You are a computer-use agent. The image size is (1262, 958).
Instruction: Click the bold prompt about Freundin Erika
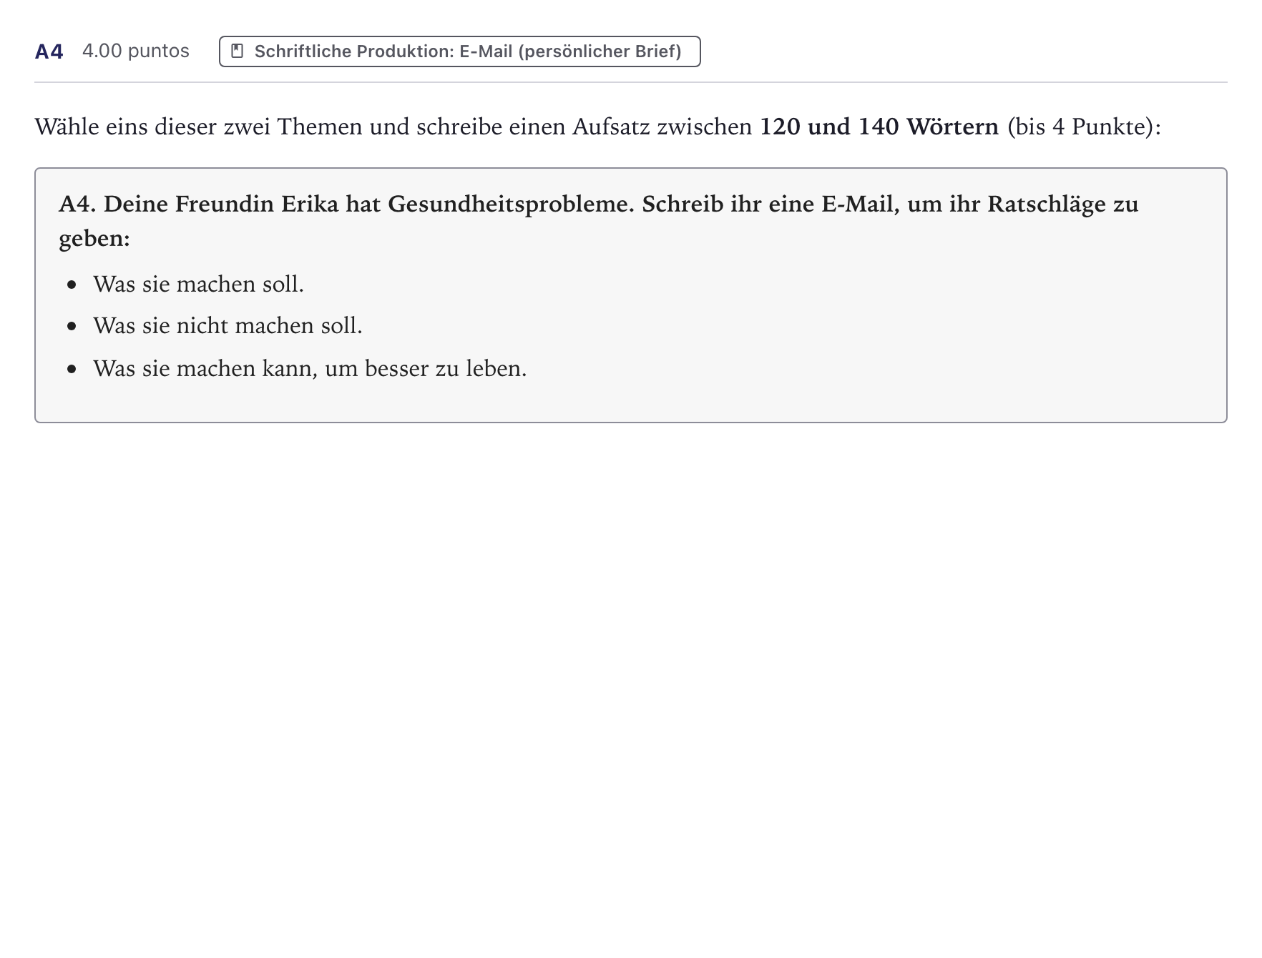tap(599, 221)
